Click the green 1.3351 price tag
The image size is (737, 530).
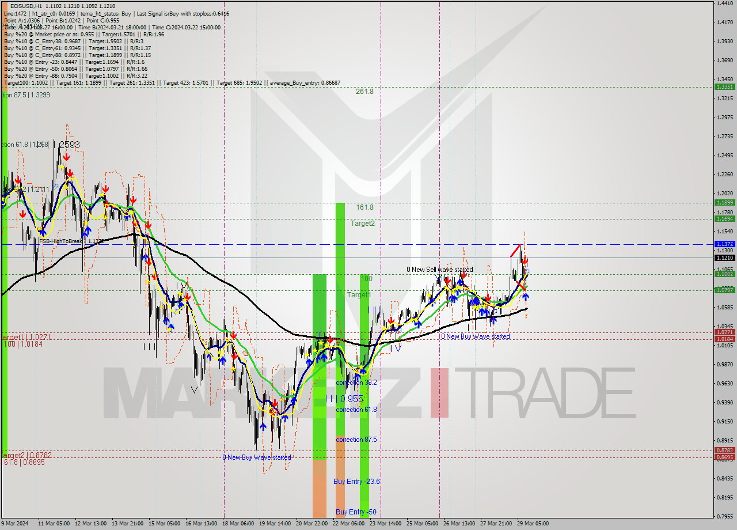[724, 87]
